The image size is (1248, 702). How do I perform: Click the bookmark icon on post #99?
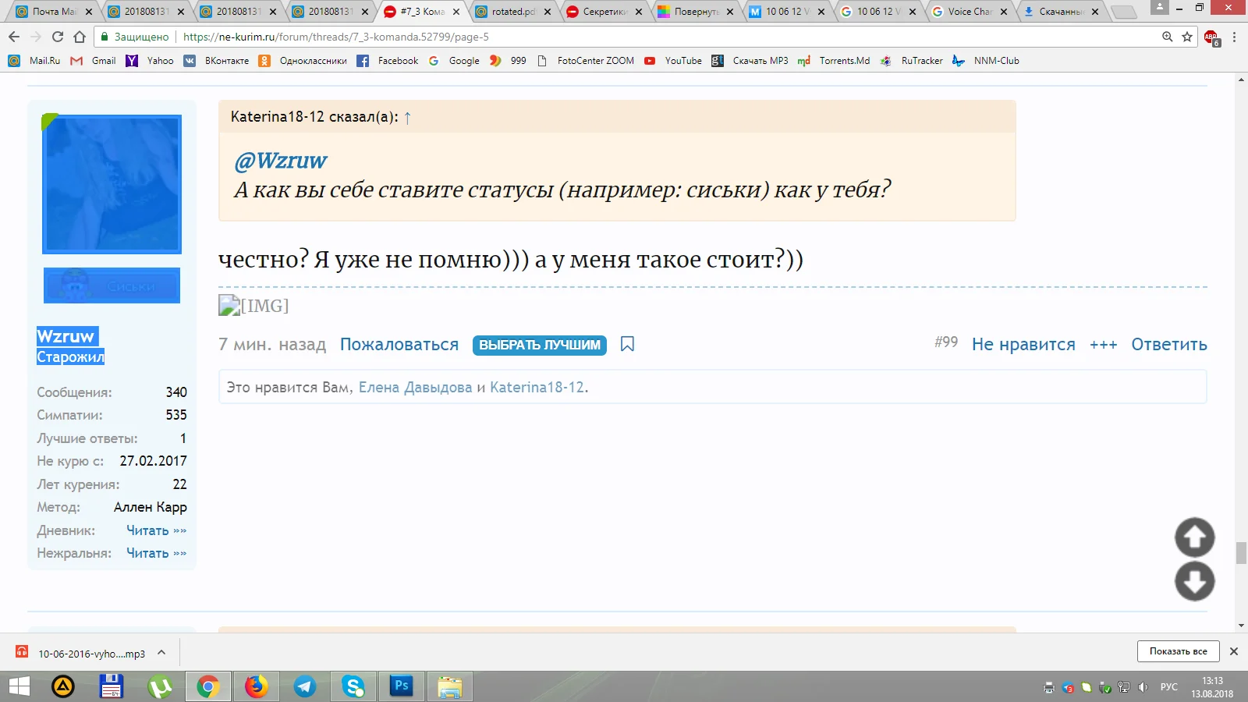[627, 344]
